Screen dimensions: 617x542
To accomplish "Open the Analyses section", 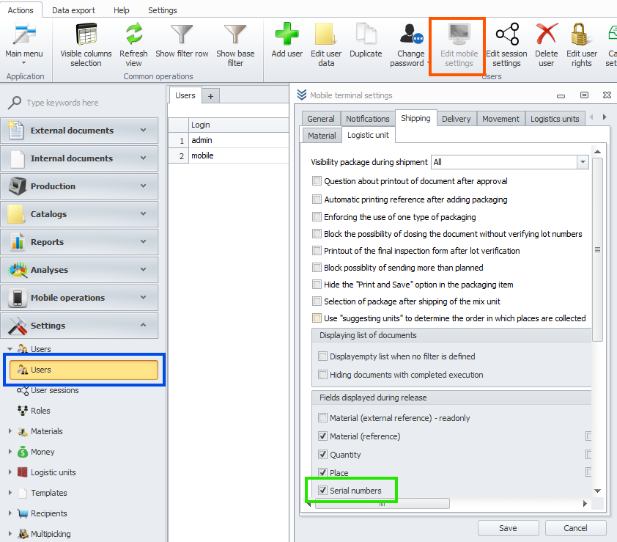I will (x=79, y=270).
